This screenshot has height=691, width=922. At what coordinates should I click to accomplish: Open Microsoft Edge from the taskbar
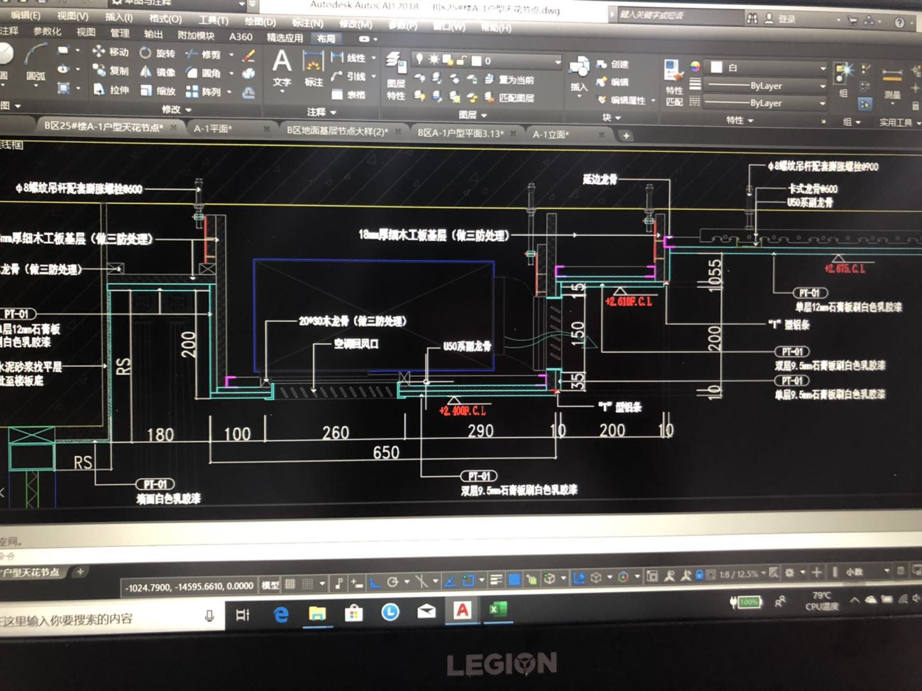tap(280, 614)
